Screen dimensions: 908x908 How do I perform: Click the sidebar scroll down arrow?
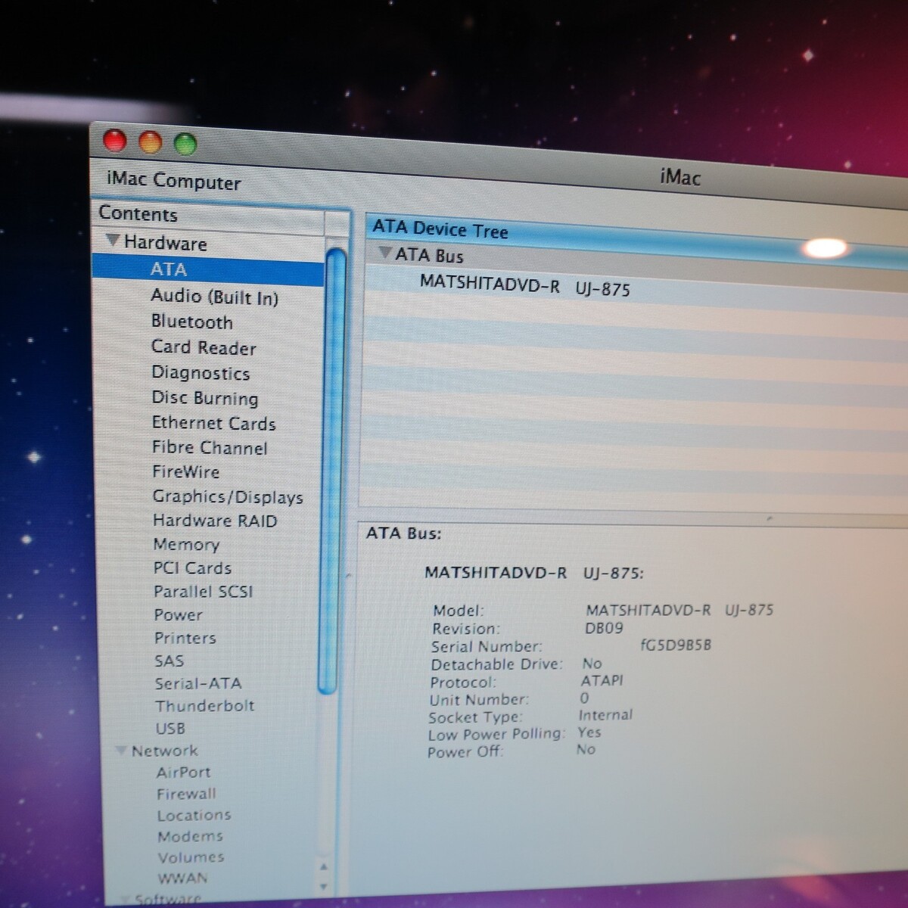pyautogui.click(x=324, y=886)
